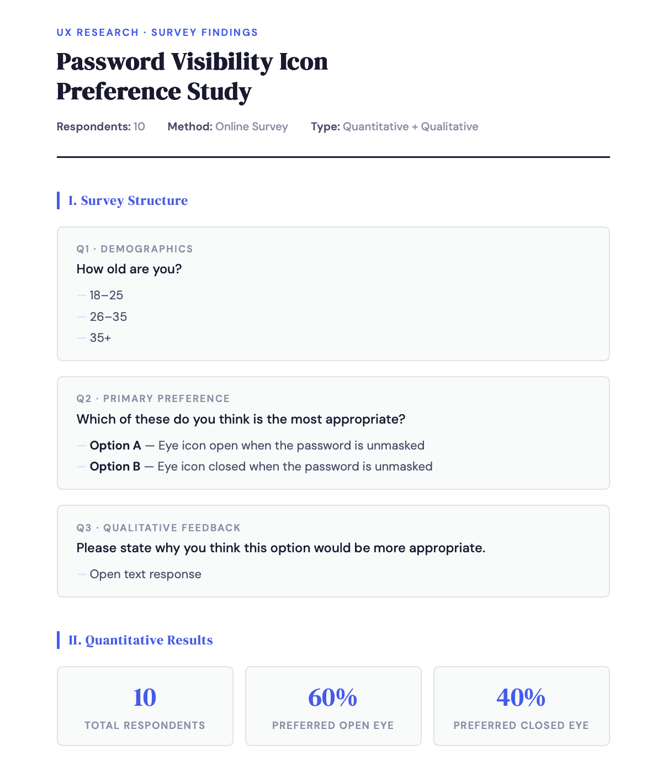Click Type: Quantitative + Qualitative text
The width and height of the screenshot is (668, 761).
point(395,126)
